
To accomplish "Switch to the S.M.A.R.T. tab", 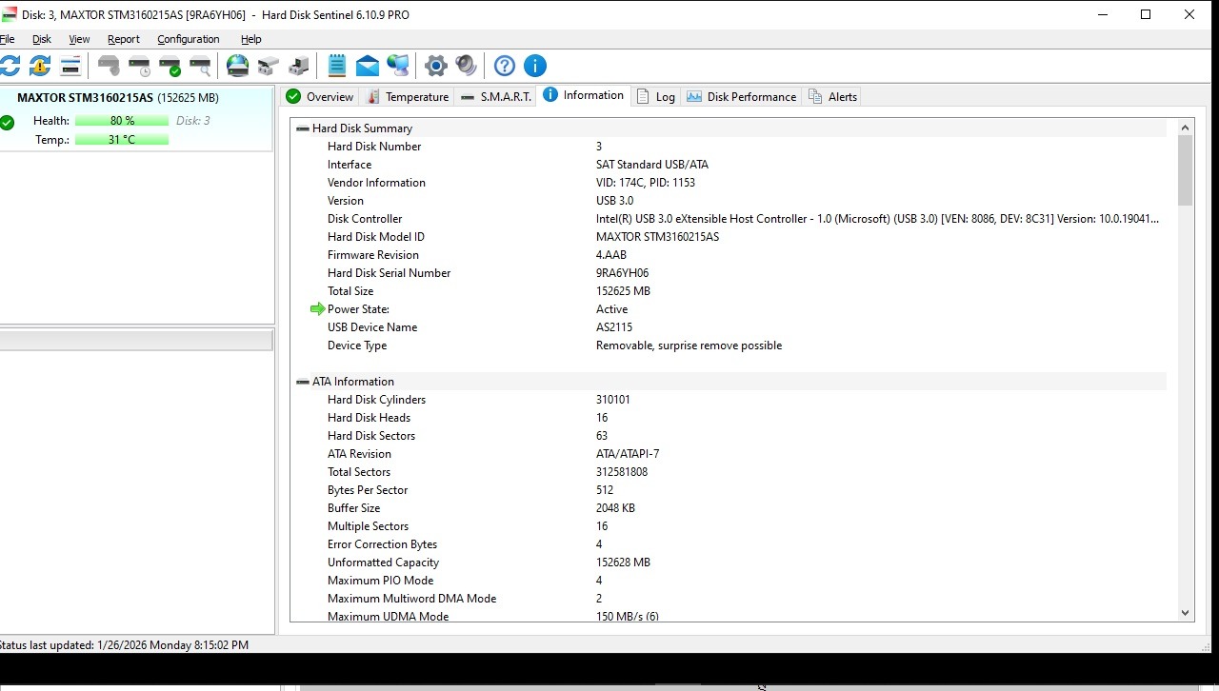I will coord(495,97).
